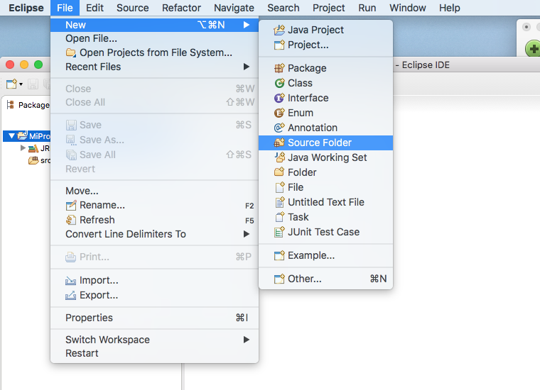Click Import... in the File menu
This screenshot has width=540, height=390.
pyautogui.click(x=99, y=280)
